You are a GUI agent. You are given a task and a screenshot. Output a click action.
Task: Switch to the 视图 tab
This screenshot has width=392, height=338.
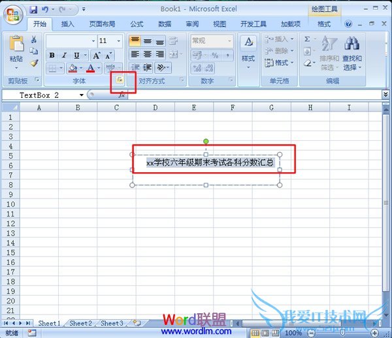coord(220,24)
